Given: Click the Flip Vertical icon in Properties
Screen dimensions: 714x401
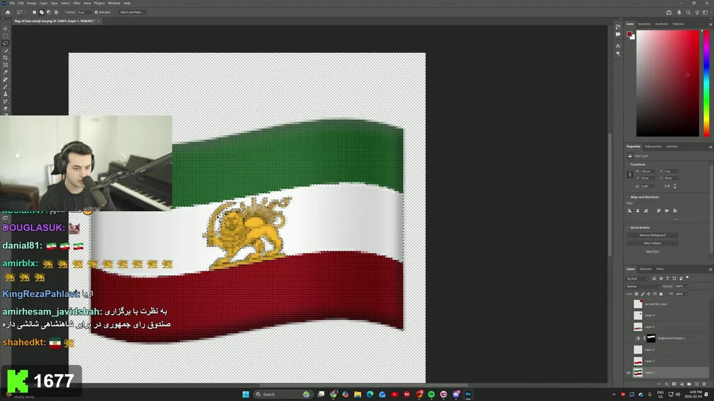Looking at the screenshot, I should (x=674, y=185).
